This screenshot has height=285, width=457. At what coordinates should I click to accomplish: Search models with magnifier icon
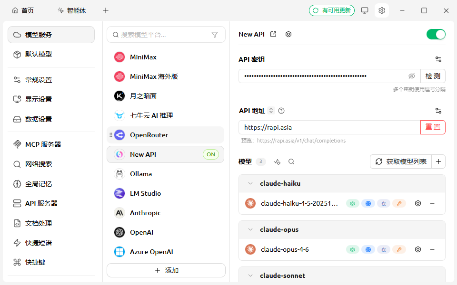[291, 161]
